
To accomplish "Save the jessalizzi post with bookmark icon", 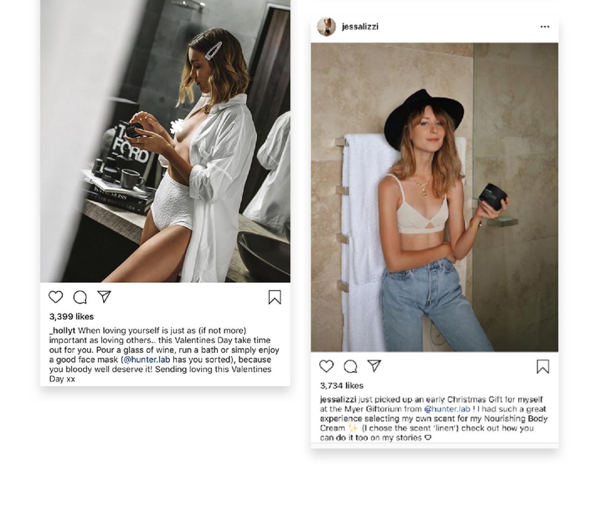I will pos(543,367).
